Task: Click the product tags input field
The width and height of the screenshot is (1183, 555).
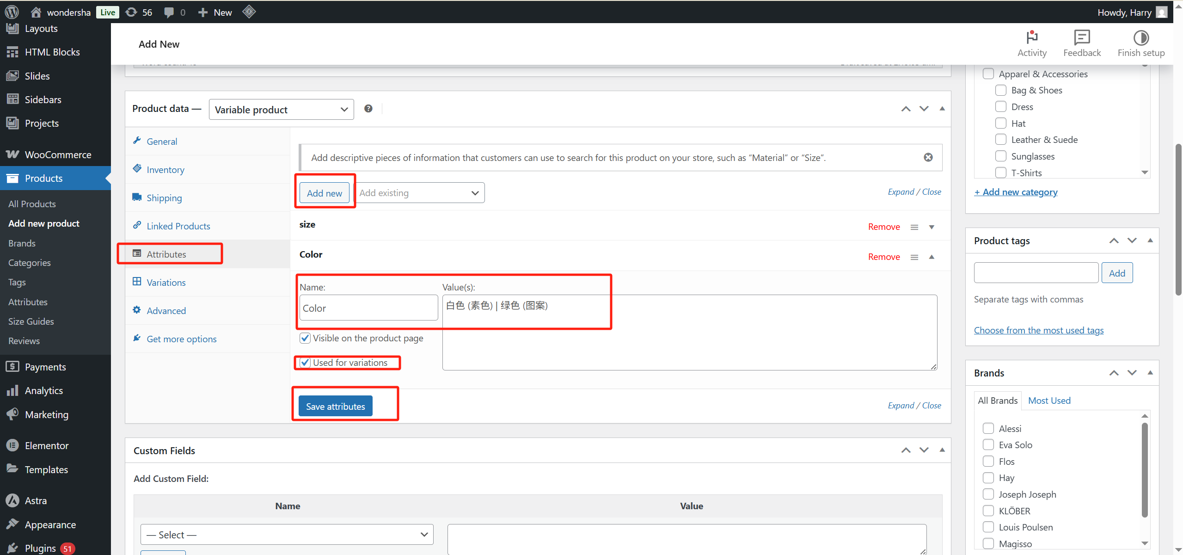Action: point(1036,273)
